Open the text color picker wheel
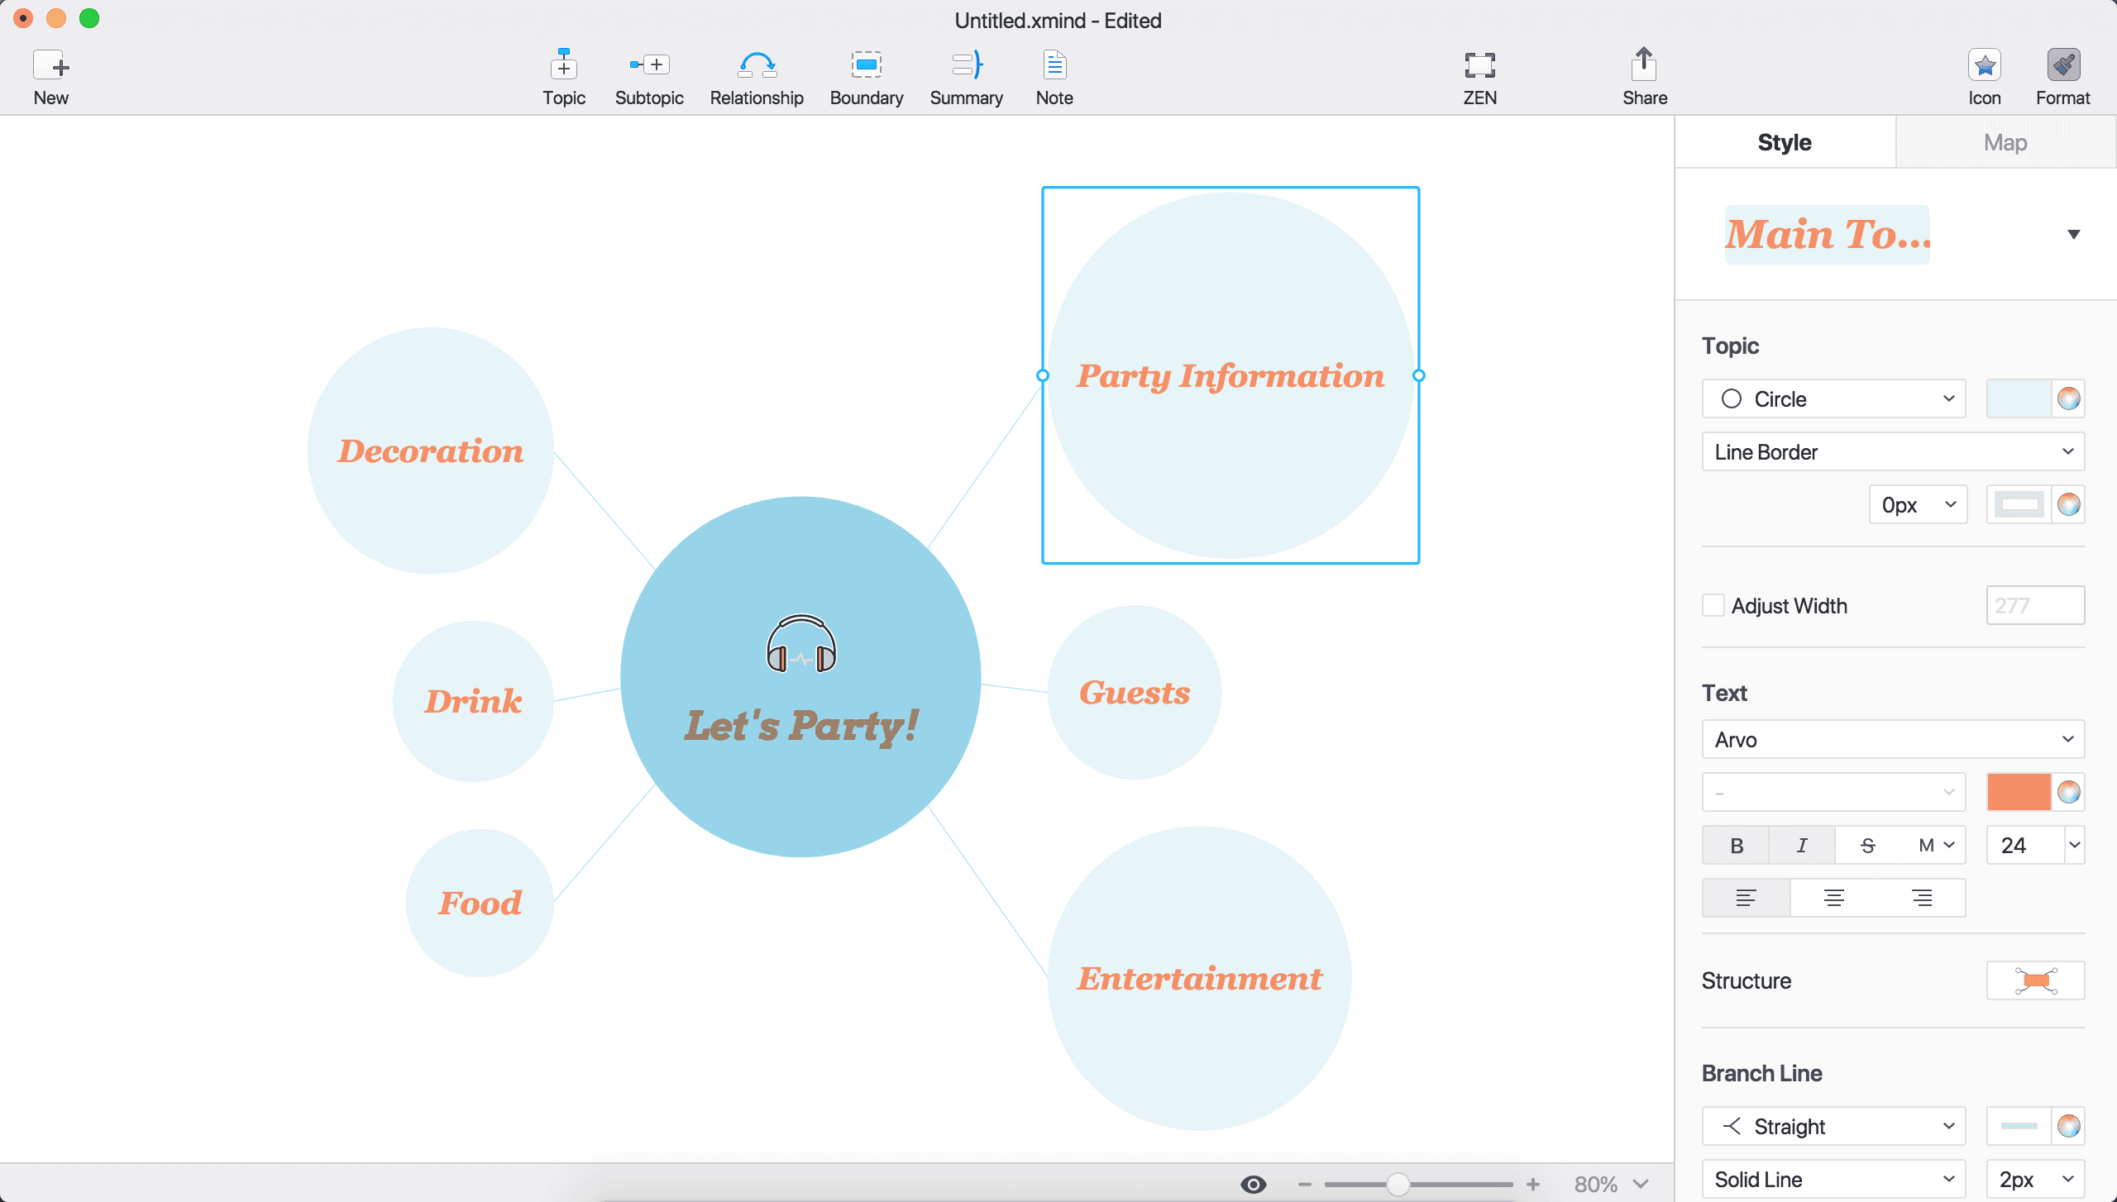The image size is (2117, 1202). click(2068, 792)
